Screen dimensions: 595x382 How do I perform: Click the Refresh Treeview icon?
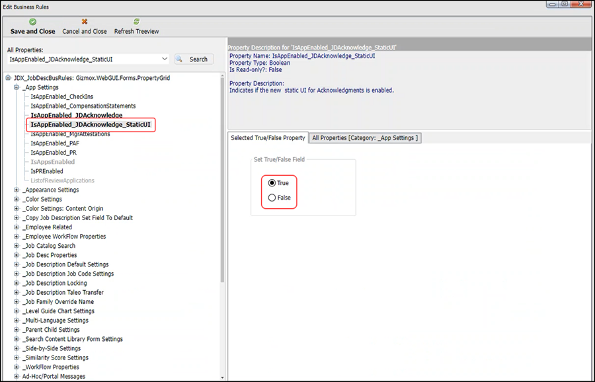coord(136,22)
